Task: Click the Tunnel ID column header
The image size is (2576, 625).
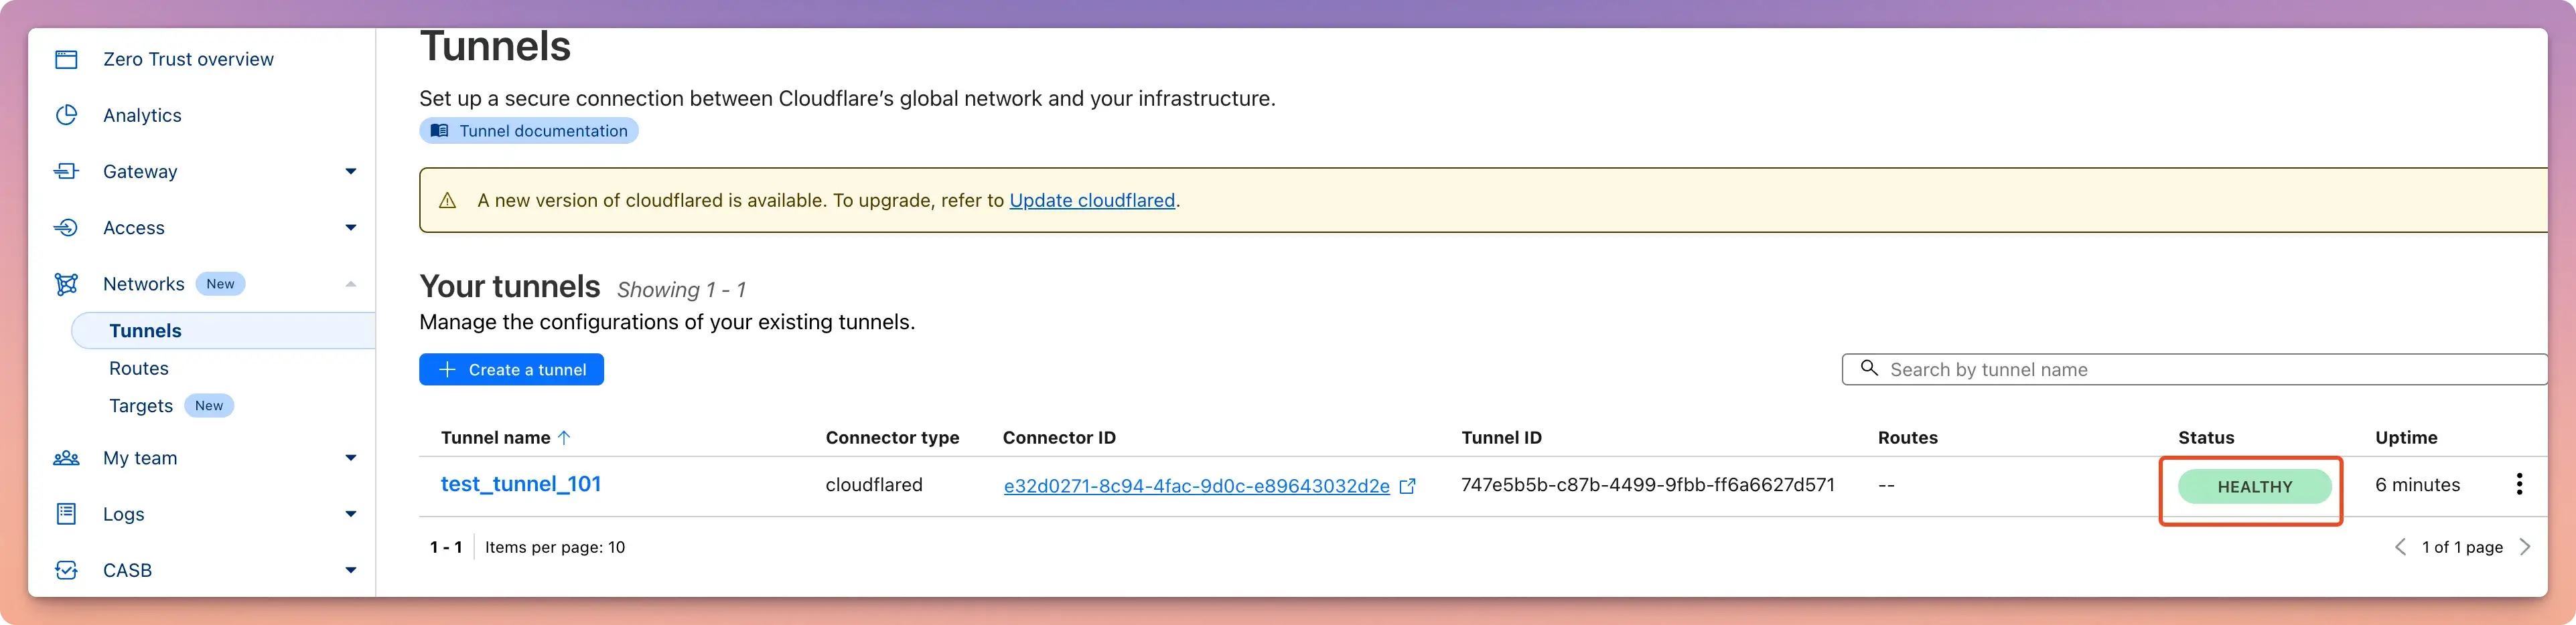Action: tap(1501, 438)
